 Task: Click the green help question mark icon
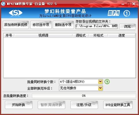click(107, 82)
